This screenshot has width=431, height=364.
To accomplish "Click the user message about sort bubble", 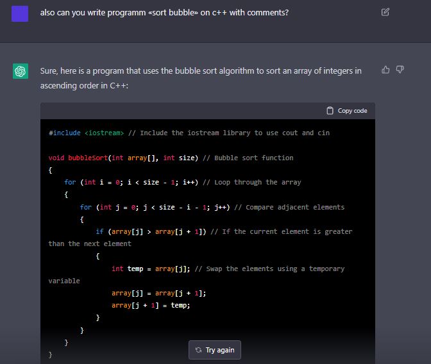I will [164, 13].
